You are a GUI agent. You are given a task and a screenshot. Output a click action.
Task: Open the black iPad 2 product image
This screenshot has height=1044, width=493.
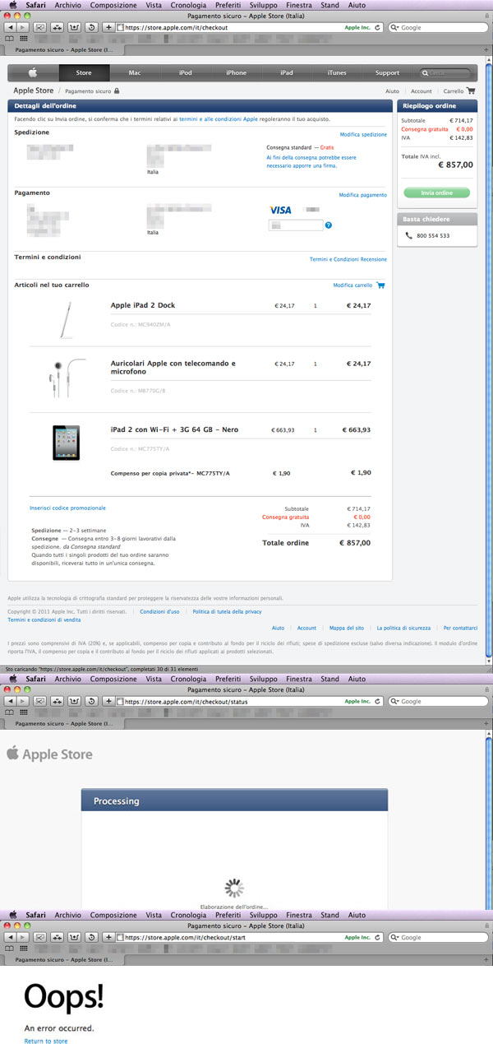tap(65, 442)
